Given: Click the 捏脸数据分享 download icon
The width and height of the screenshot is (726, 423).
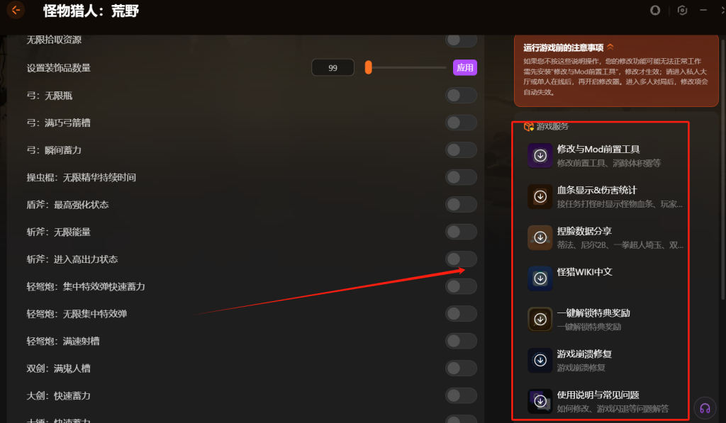Looking at the screenshot, I should tap(540, 237).
